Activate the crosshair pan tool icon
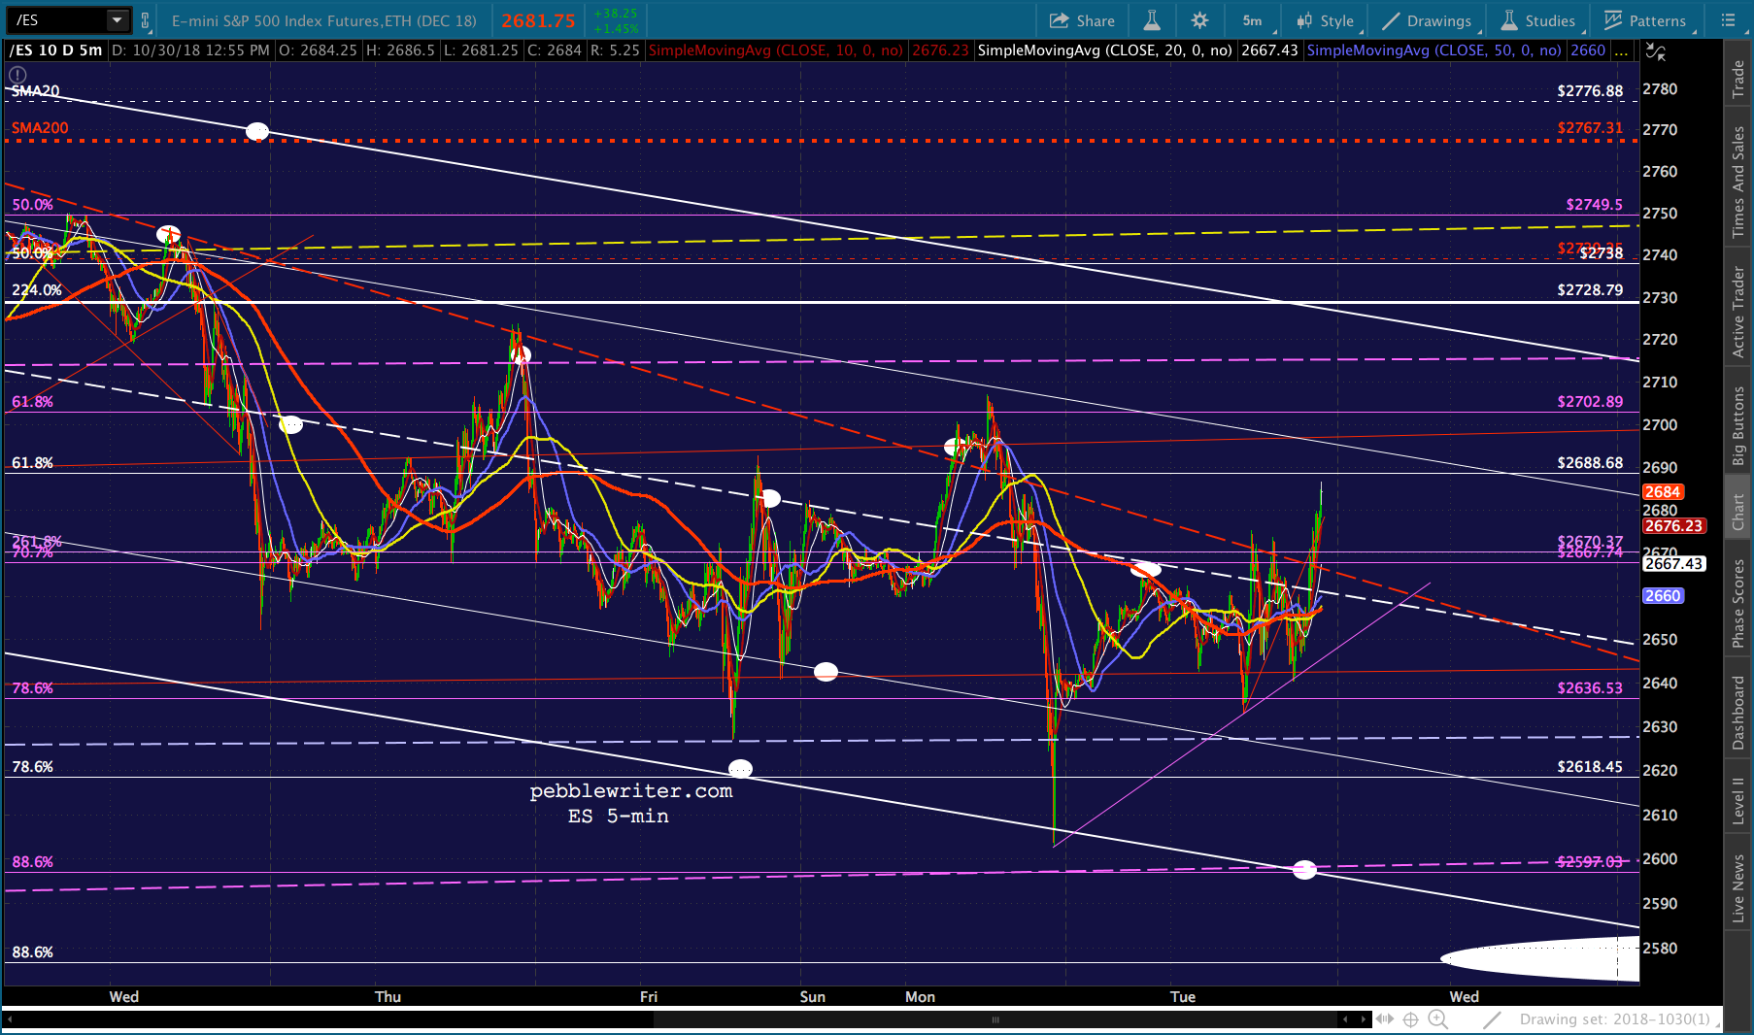1754x1035 pixels. point(1411,1019)
